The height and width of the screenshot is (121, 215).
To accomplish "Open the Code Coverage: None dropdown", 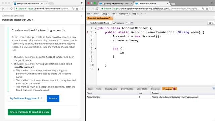I will (x=100, y=23).
